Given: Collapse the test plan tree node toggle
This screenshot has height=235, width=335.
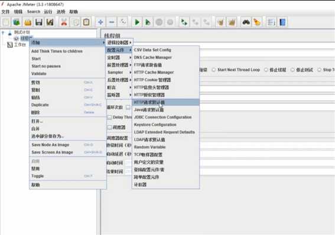Looking at the screenshot, I should [3, 32].
